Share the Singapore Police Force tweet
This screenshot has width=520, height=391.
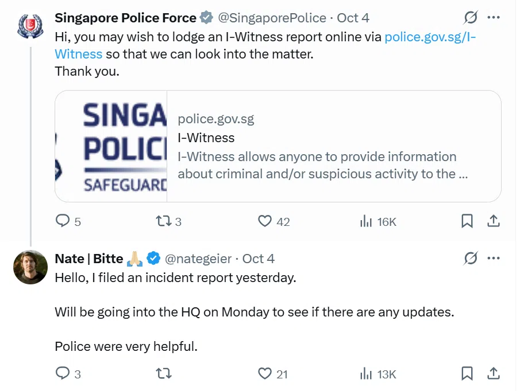493,221
